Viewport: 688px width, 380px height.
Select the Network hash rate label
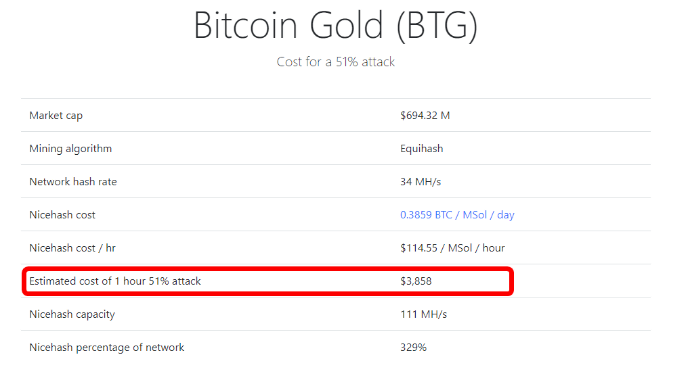click(x=73, y=181)
